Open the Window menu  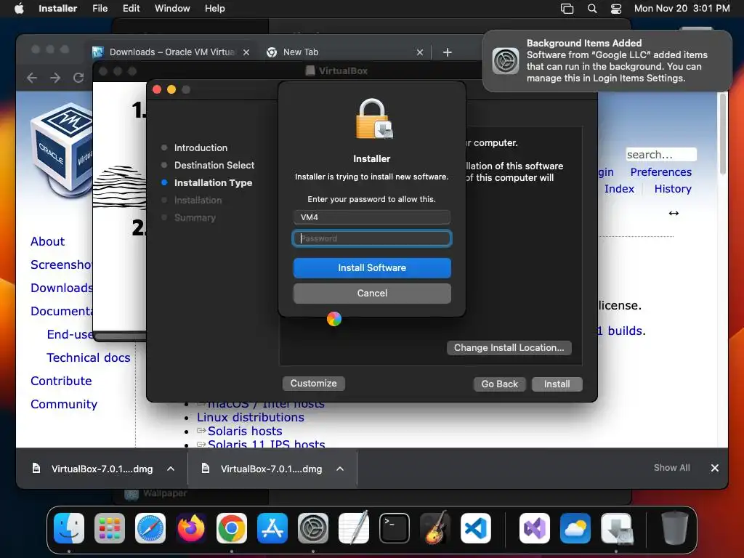click(172, 8)
